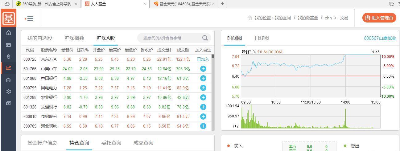The image size is (400, 151).
Task: Click stock name 河北钢铁
Action: [x=49, y=126]
